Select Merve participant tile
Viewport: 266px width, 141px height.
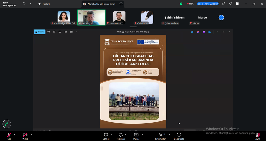[x=202, y=18]
